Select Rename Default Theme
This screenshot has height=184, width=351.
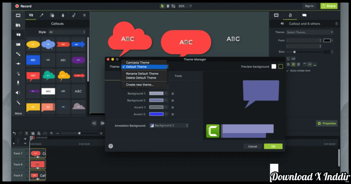pos(144,73)
